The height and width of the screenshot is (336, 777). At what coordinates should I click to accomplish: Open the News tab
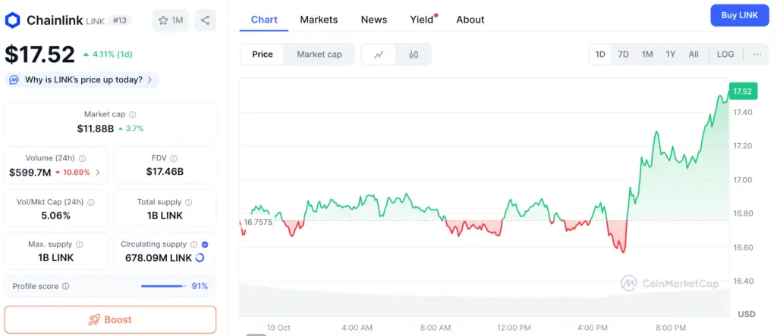pos(374,20)
